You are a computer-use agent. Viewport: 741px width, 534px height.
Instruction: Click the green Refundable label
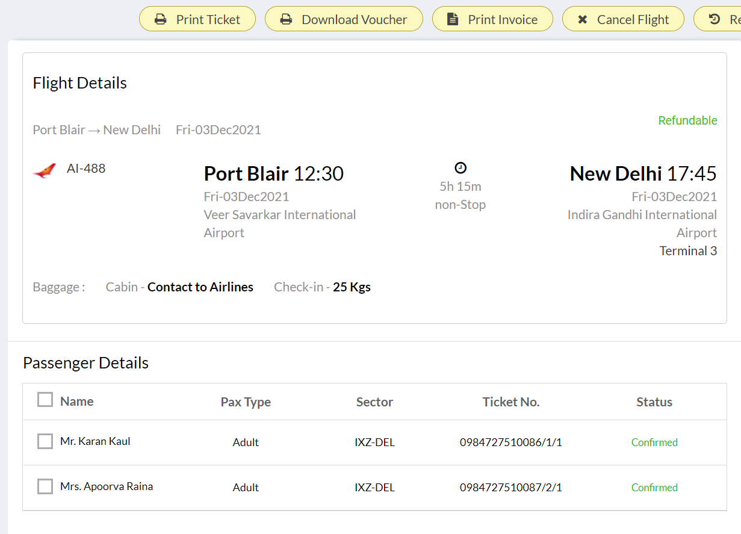[687, 120]
